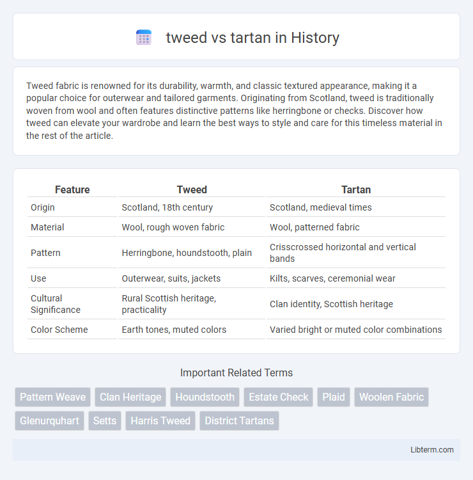Click the Estate Check tag

point(278,397)
